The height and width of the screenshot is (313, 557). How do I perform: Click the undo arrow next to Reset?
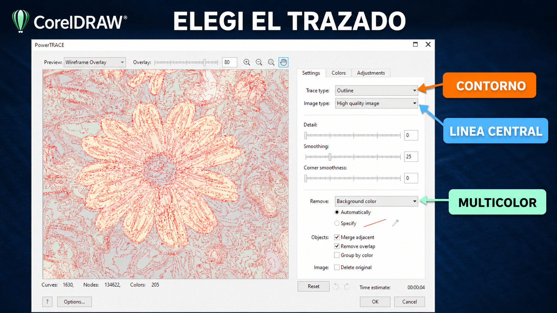tap(336, 286)
